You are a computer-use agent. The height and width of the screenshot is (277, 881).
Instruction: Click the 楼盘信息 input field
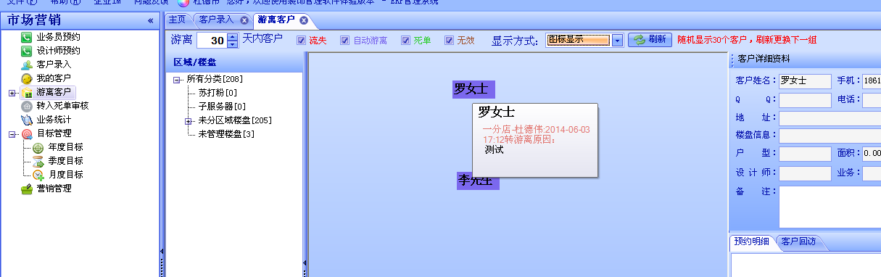830,135
